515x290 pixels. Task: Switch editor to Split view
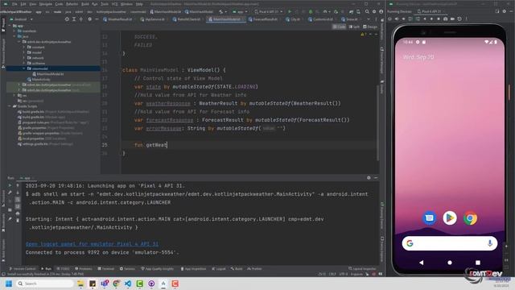pos(354,27)
